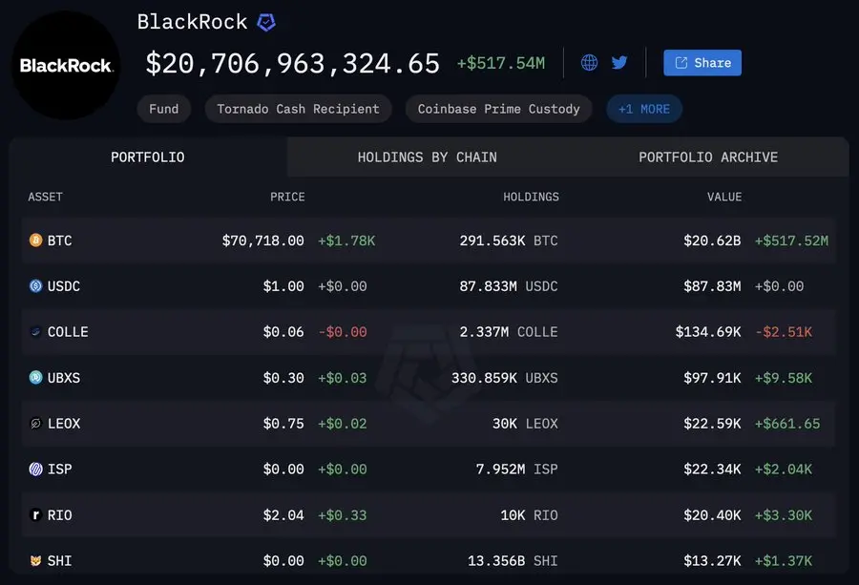Click the 330.859K UBXS holdings

(x=505, y=377)
